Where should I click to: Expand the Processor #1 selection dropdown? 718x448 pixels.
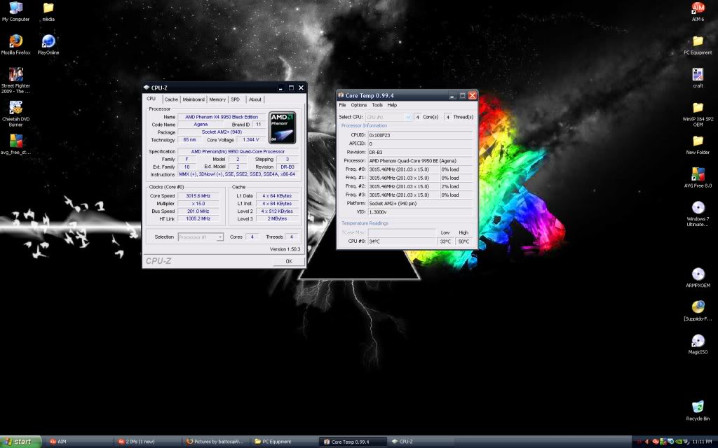click(x=219, y=237)
